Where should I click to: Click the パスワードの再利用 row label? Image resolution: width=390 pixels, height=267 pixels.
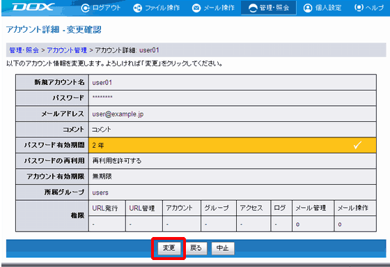(x=54, y=160)
